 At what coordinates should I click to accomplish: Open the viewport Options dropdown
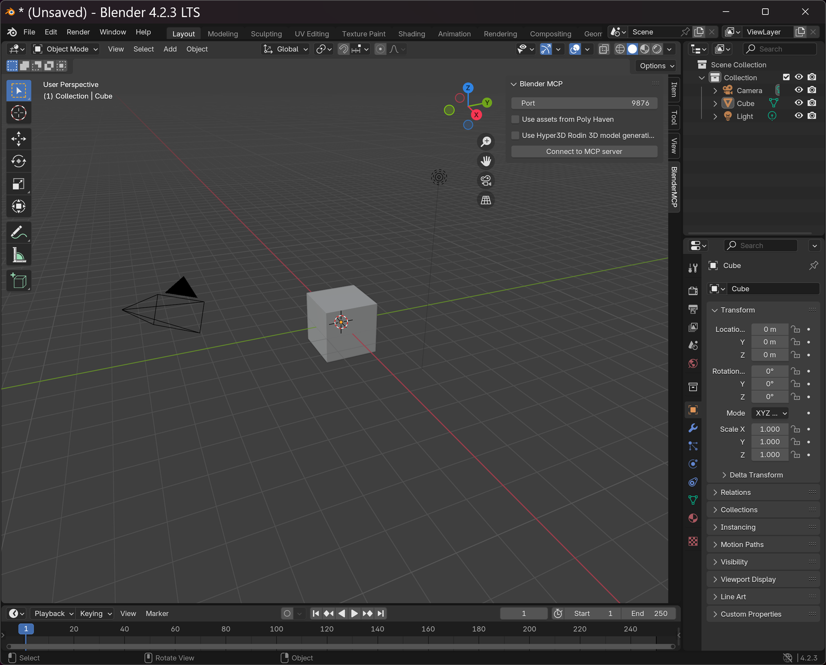click(x=656, y=66)
